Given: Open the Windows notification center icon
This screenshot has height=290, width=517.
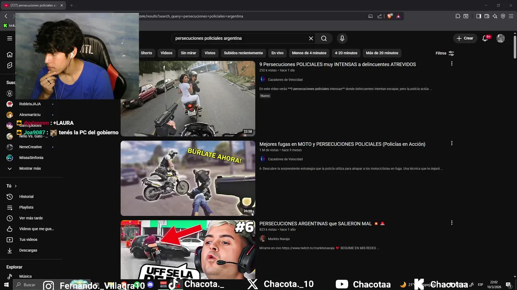Looking at the screenshot, I should (x=508, y=284).
